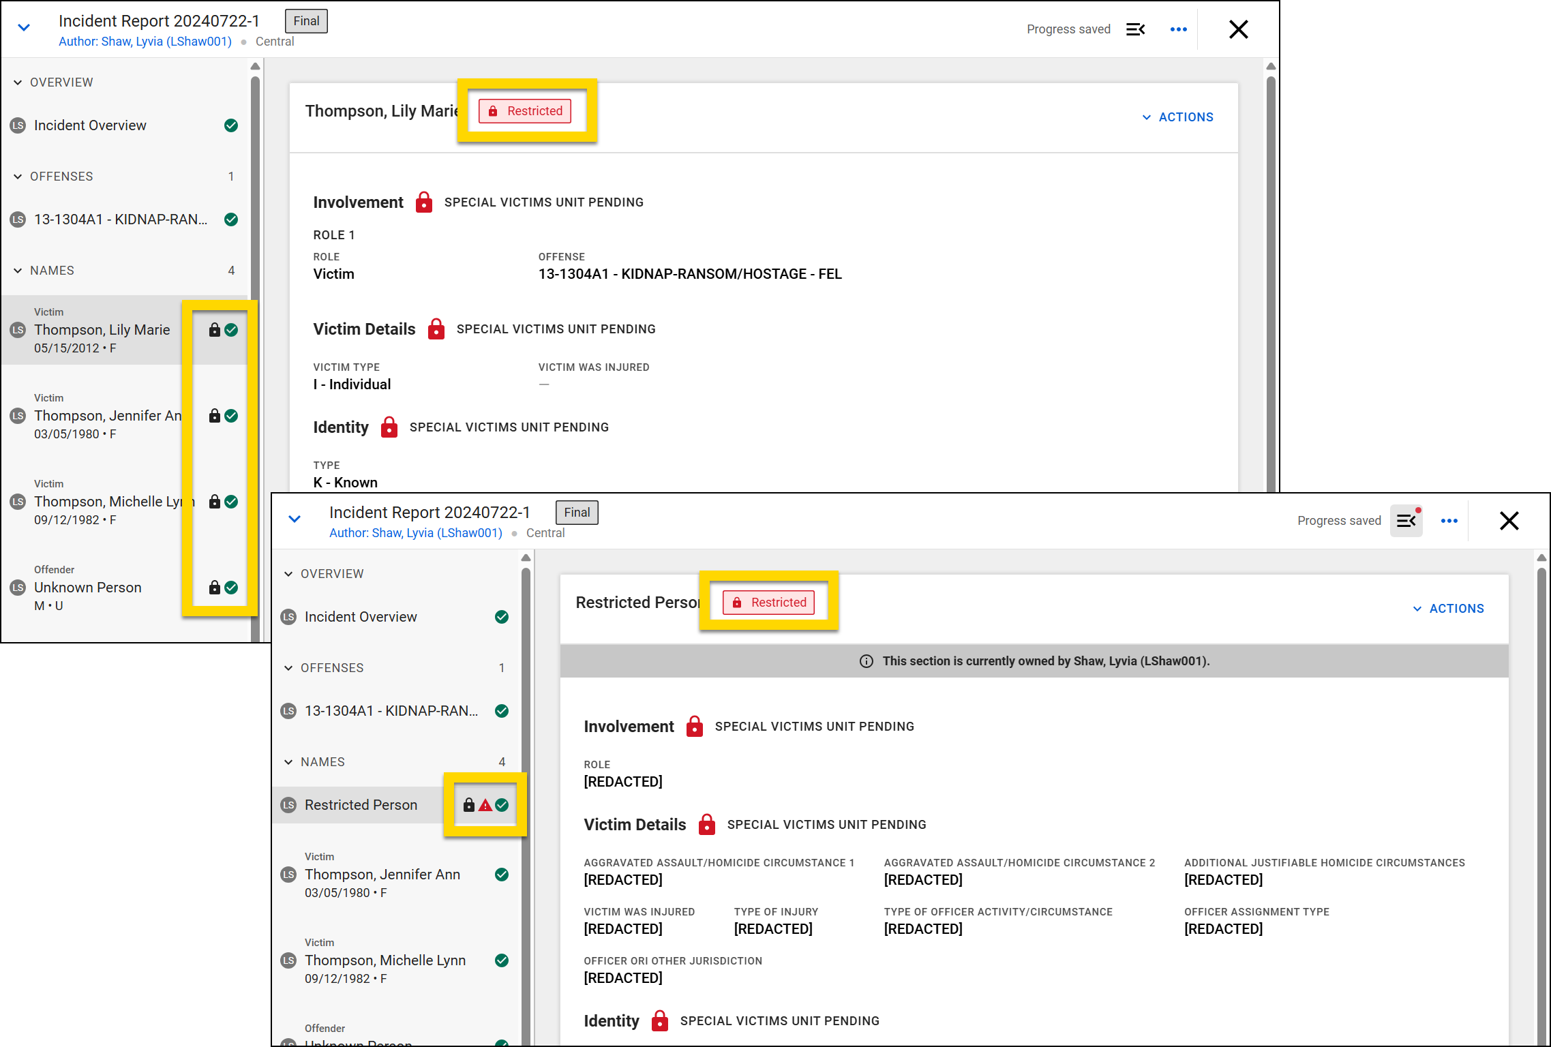Click the red Restricted lock badge beside Thompson, Lily Marie
This screenshot has height=1047, width=1551.
coord(525,110)
